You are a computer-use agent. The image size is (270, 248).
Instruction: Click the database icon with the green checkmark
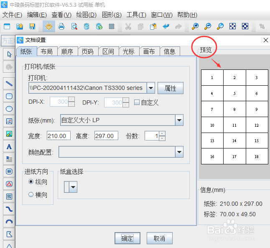point(99,26)
